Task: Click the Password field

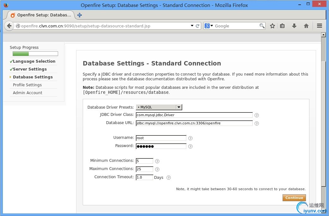Action: click(x=161, y=146)
